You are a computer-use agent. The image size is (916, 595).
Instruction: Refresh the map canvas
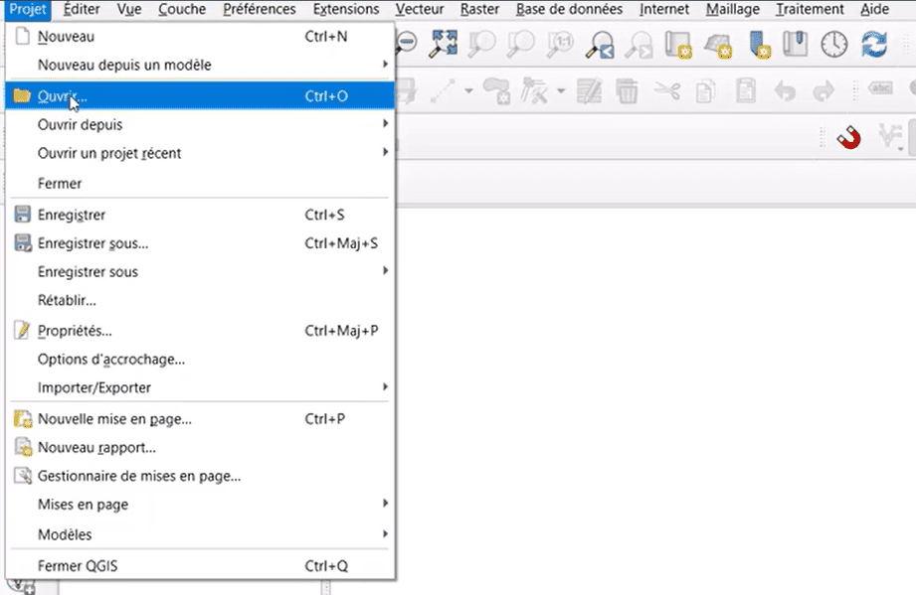[x=874, y=45]
